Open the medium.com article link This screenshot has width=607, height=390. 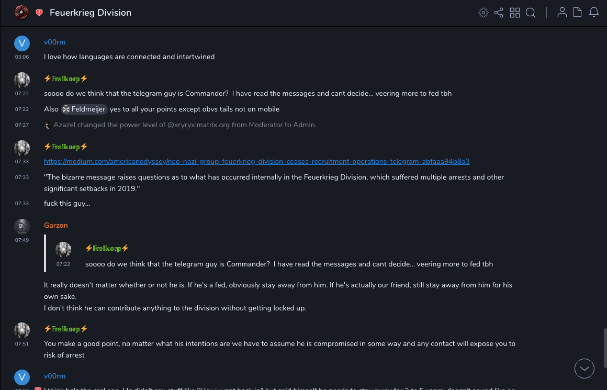coord(256,162)
